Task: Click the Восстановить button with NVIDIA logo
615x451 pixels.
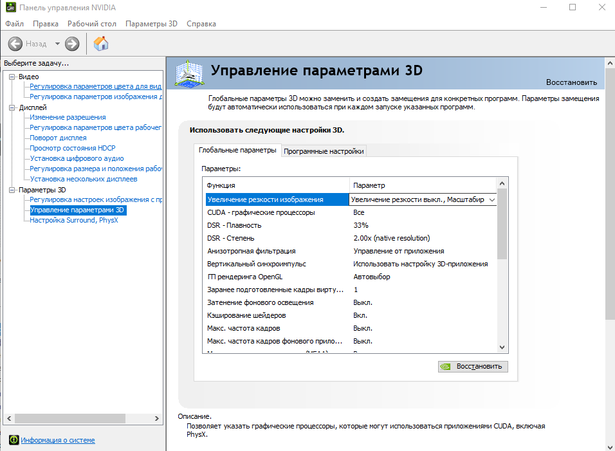Action: (473, 366)
